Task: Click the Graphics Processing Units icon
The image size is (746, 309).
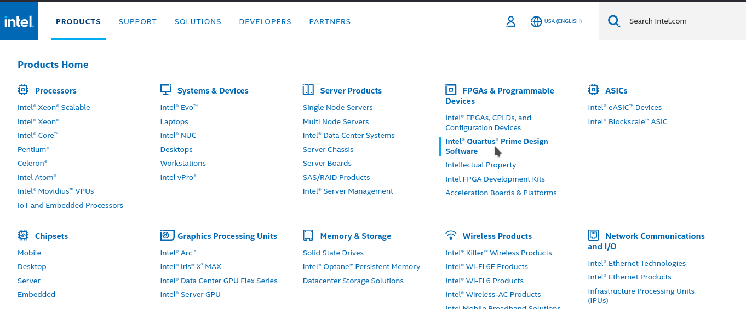Action: point(167,235)
